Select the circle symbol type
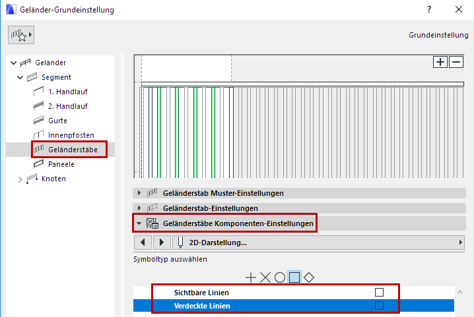The width and height of the screenshot is (474, 317). click(x=280, y=277)
